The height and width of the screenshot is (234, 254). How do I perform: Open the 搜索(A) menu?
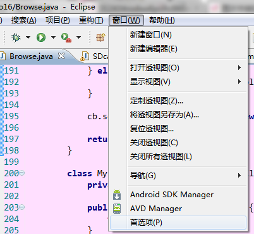24,20
